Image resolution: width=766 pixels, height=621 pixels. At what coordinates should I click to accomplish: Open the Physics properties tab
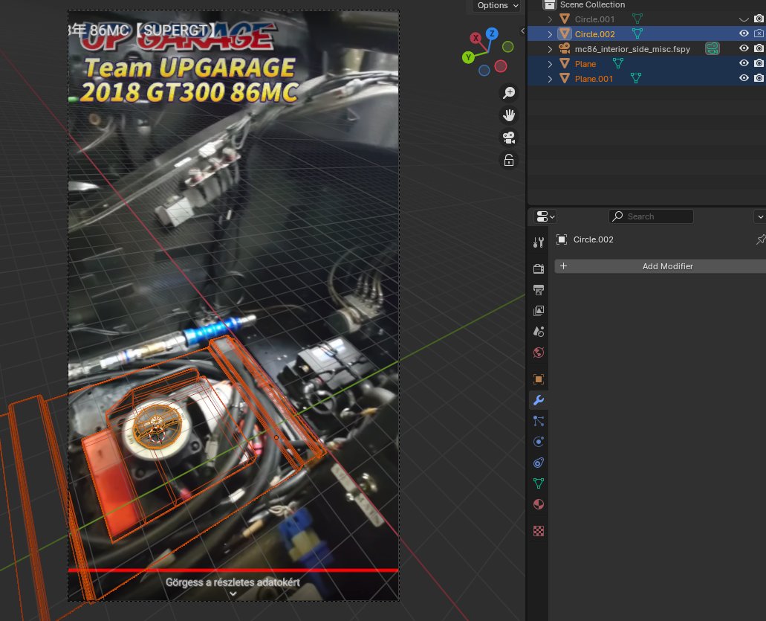point(539,442)
